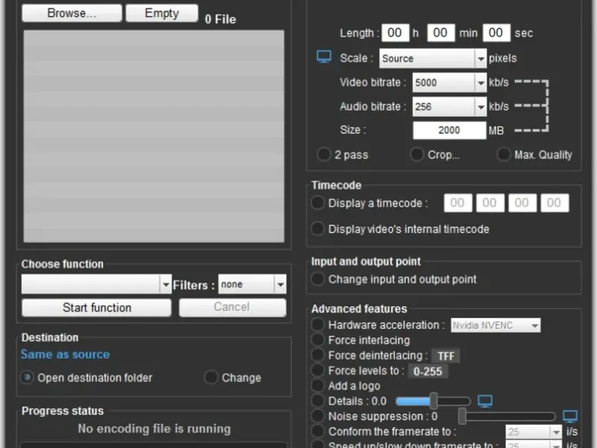
Task: Toggle Open destination folder option
Action: tap(27, 378)
